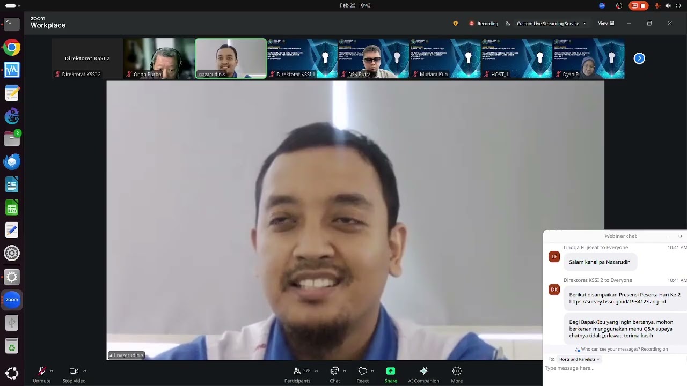687x386 pixels.
Task: Click Zoom tray icon in top bar
Action: click(602, 5)
